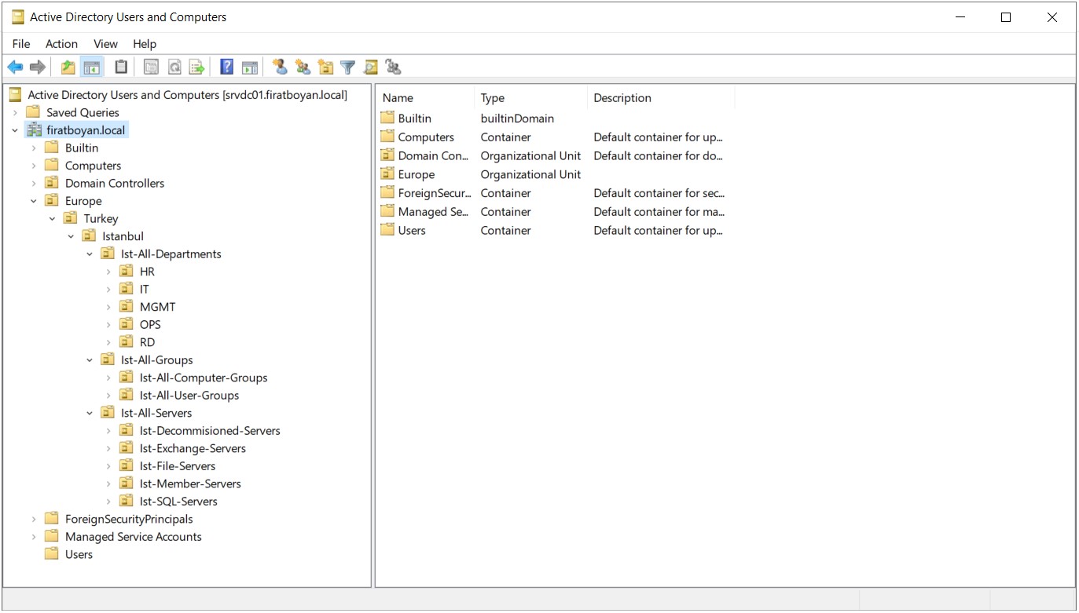Sort list by Description column header
This screenshot has width=1079, height=613.
661,98
